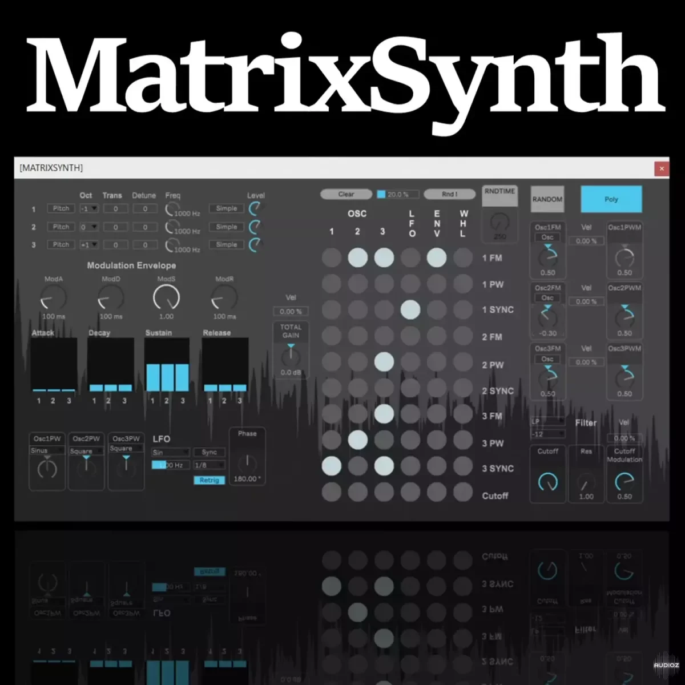This screenshot has height=685, width=685.
Task: Open Osc3PW Square waveform dropdown
Action: (126, 449)
